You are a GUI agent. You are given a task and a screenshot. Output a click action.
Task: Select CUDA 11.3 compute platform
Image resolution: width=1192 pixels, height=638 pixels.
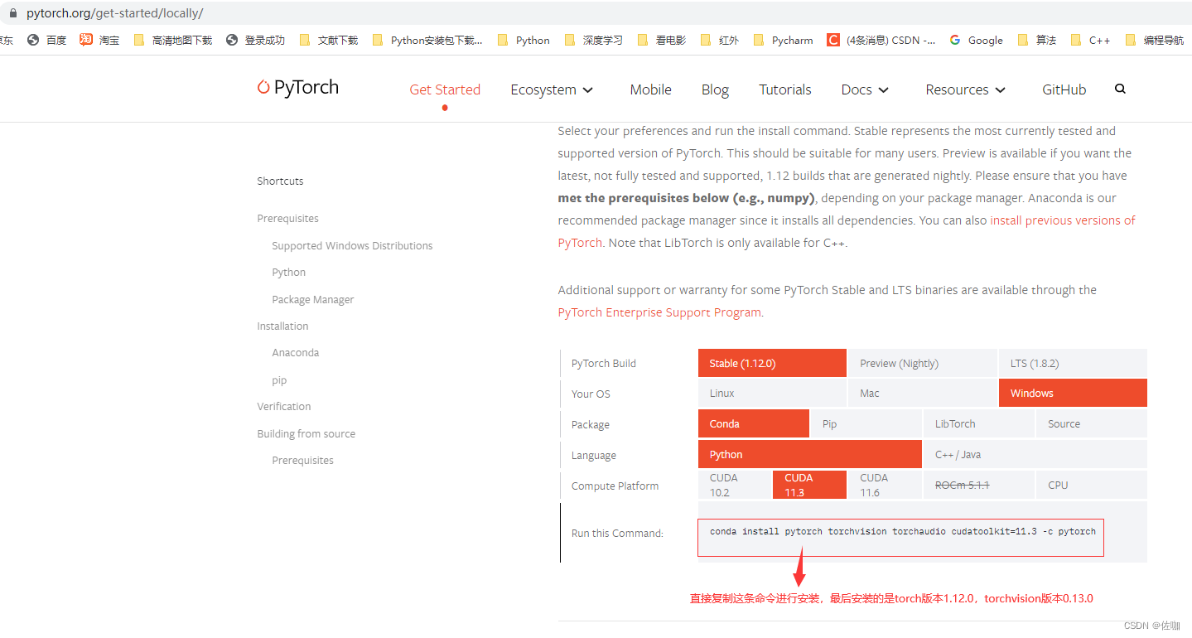pos(809,485)
